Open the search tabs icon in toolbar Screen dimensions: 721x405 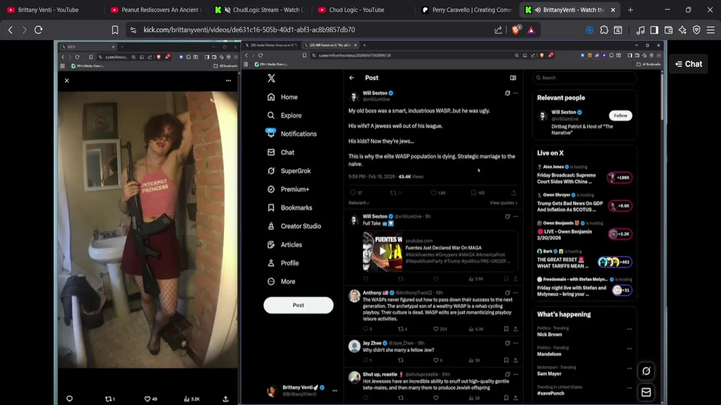pyautogui.click(x=618, y=30)
